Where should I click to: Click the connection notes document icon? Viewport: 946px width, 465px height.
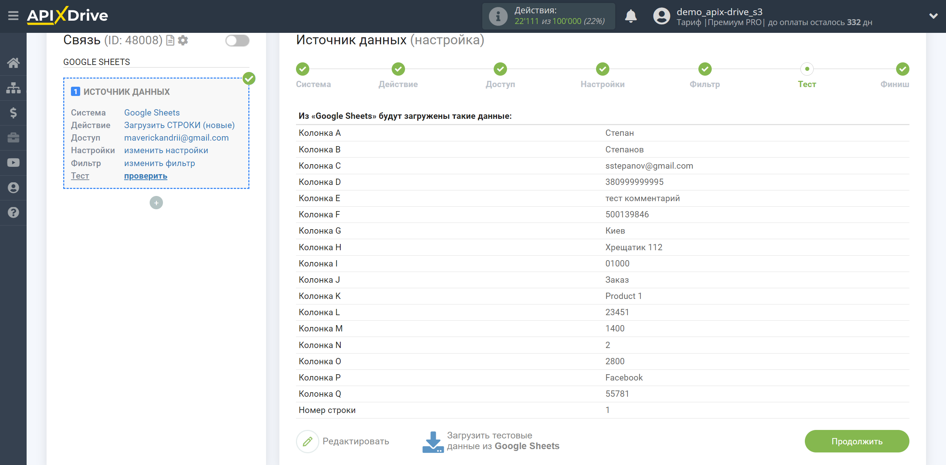pos(170,40)
